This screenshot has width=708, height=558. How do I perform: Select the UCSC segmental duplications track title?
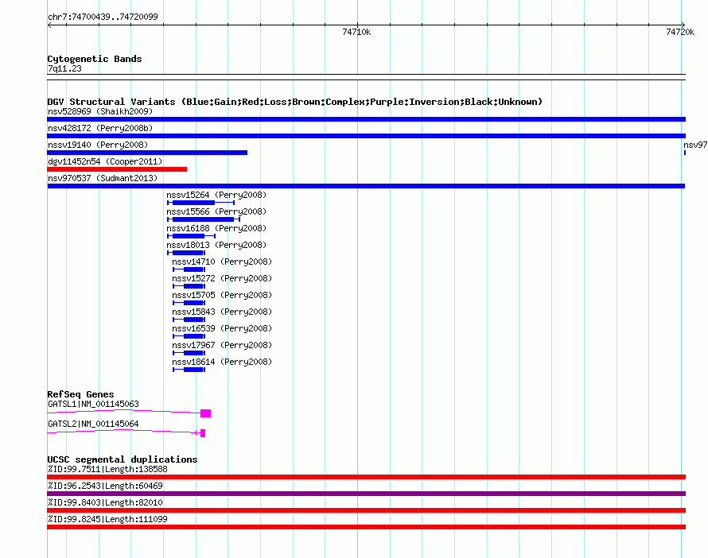pos(123,459)
